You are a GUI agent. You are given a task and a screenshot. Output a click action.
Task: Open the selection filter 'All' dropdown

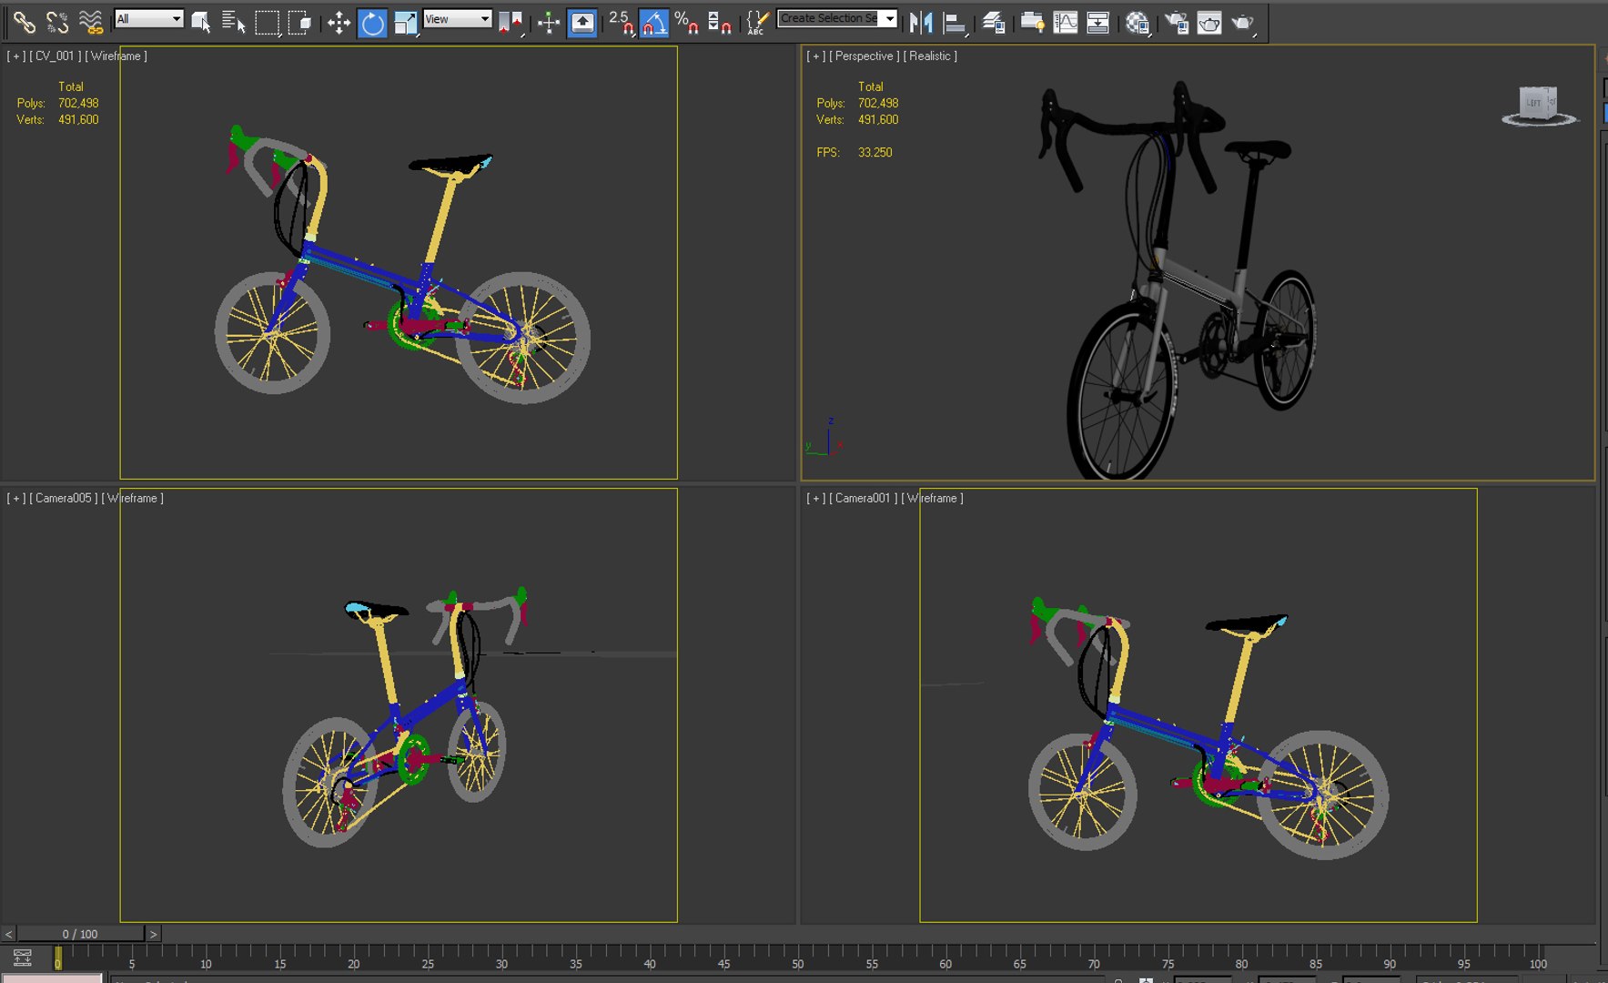click(149, 19)
